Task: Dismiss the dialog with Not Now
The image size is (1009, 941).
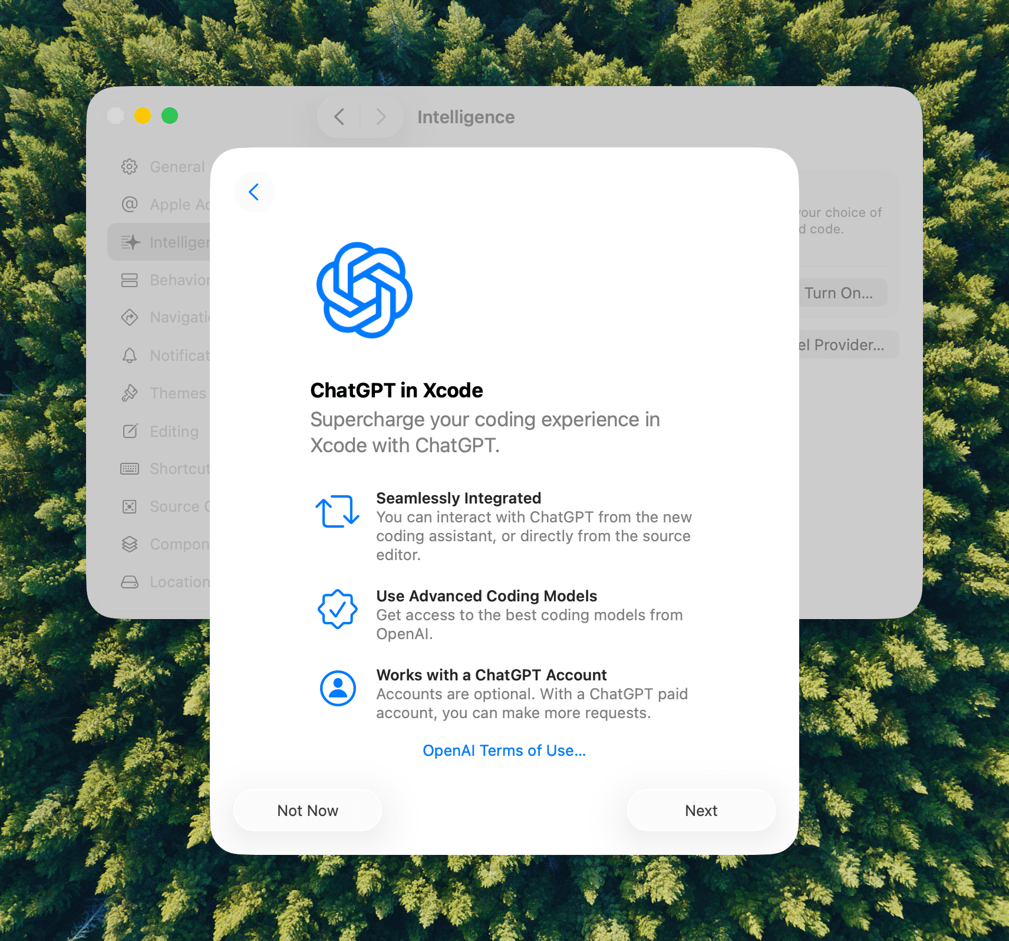Action: tap(308, 811)
